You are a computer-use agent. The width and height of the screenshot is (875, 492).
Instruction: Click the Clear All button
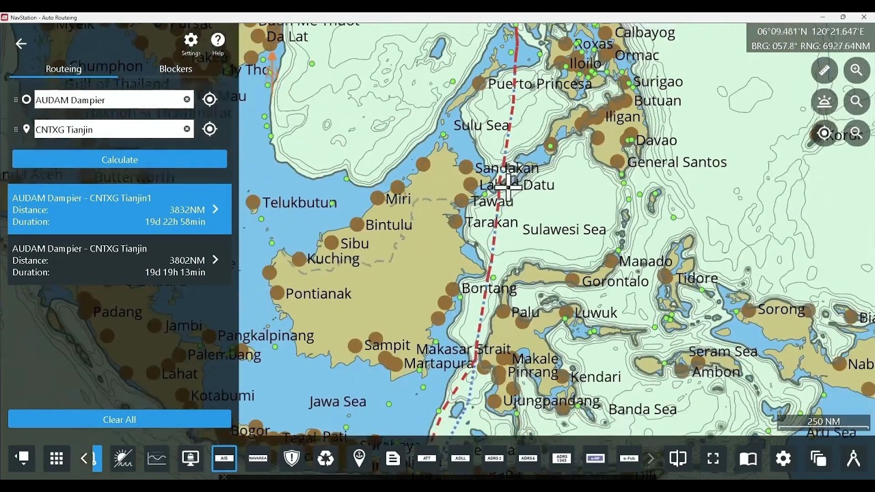(x=120, y=420)
